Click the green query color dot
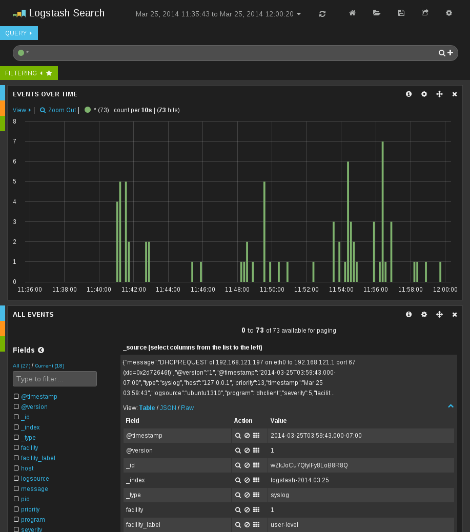 (21, 53)
